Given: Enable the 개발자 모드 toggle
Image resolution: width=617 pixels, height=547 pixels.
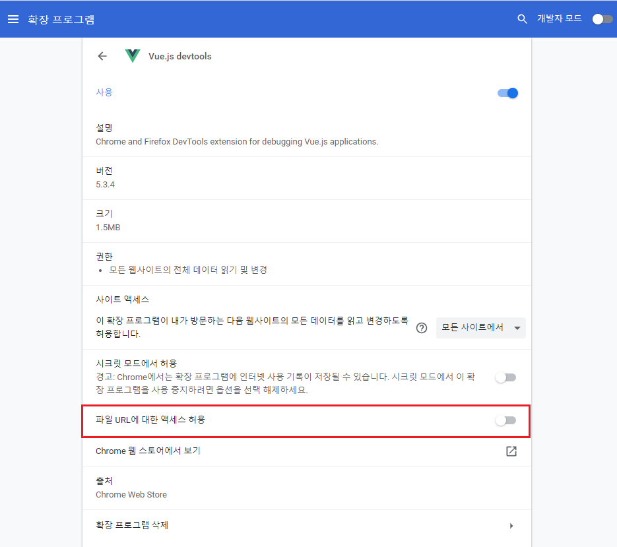Looking at the screenshot, I should (602, 19).
